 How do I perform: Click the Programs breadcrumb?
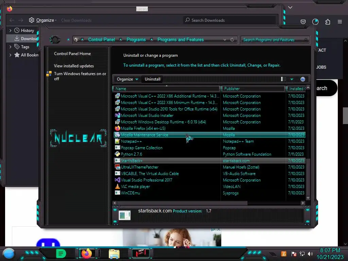pos(136,39)
